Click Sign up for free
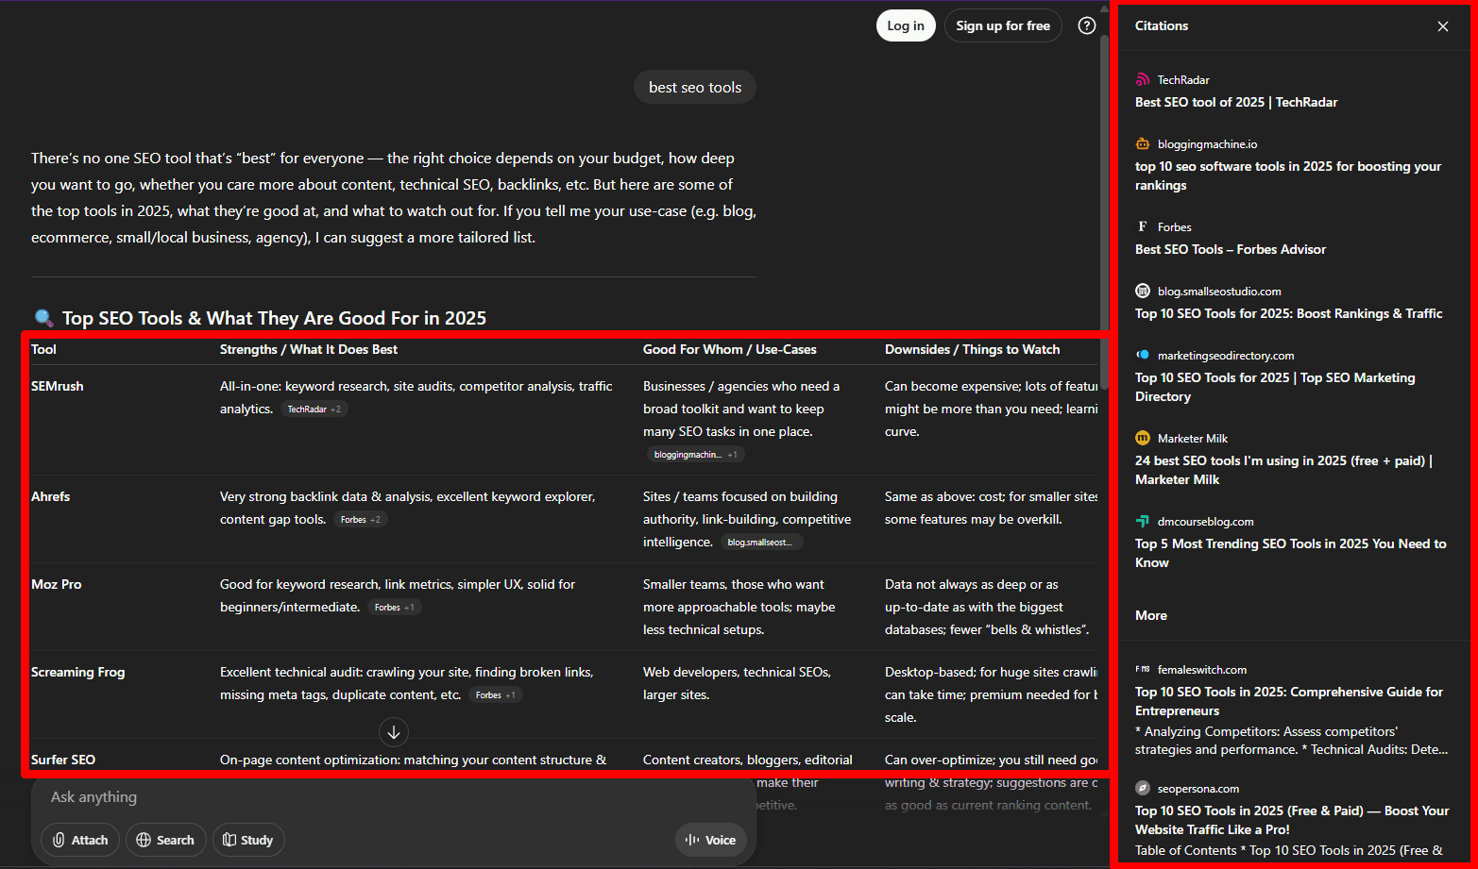 [x=1003, y=25]
